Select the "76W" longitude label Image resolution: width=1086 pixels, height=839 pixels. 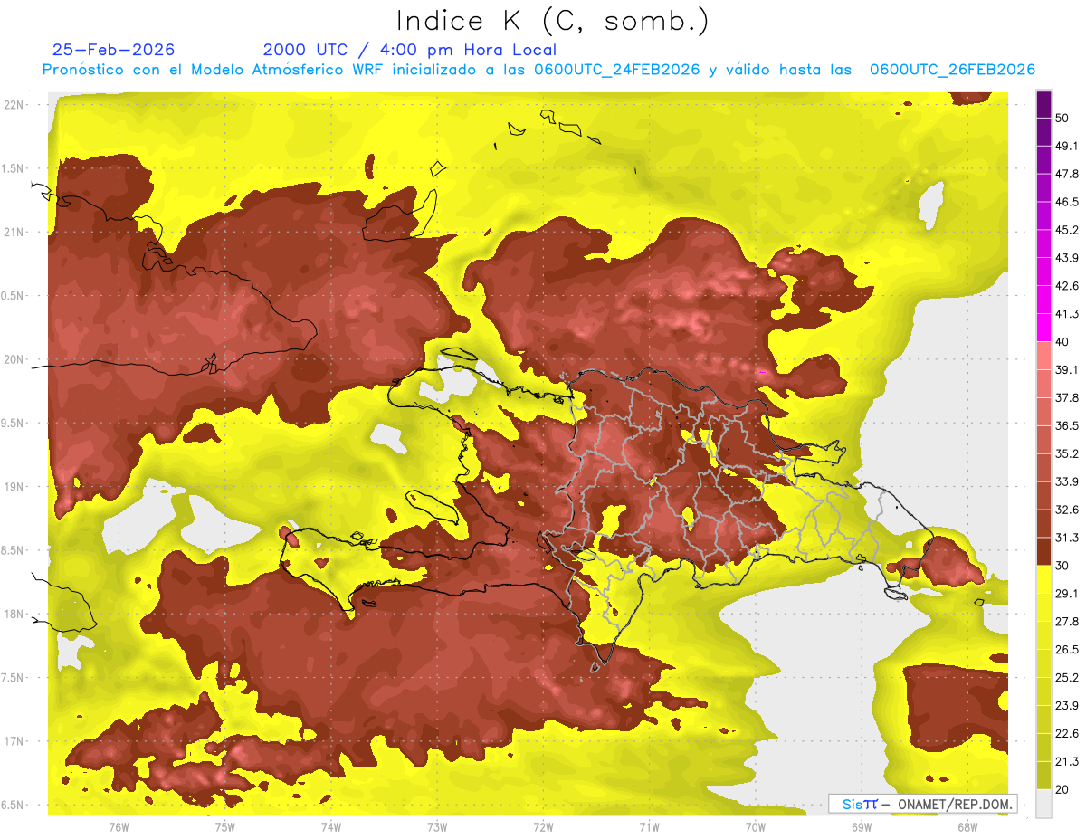pyautogui.click(x=119, y=827)
